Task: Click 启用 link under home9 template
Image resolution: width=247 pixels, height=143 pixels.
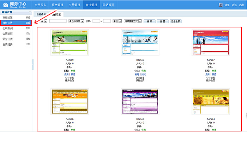Action: [x=66, y=74]
